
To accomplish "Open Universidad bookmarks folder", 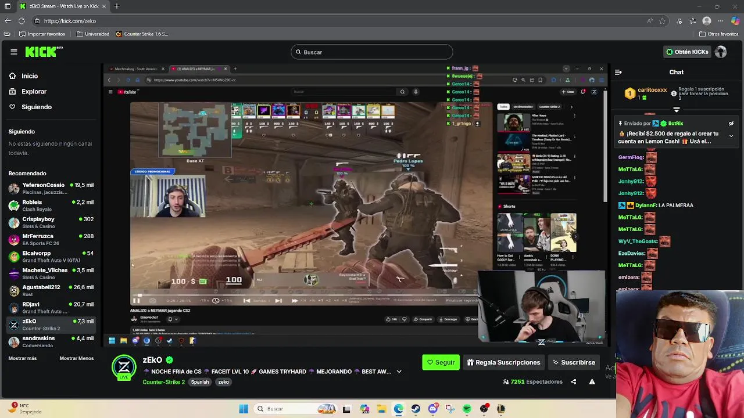I will (x=93, y=34).
